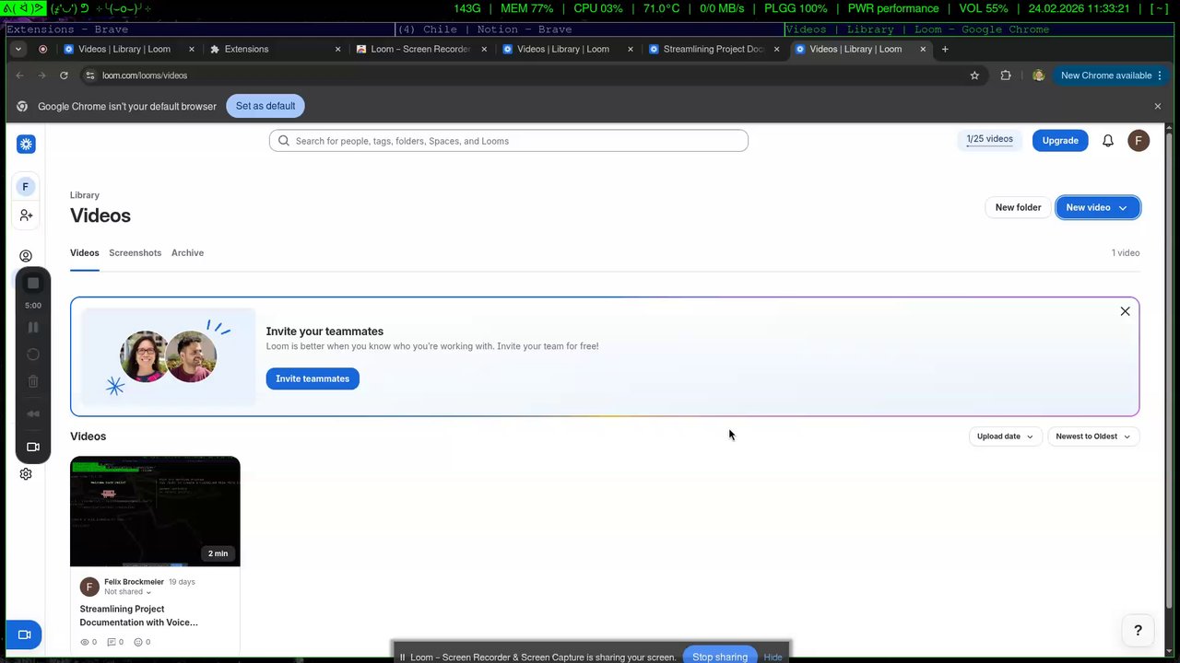The image size is (1180, 663).
Task: Click the views eye count on video card
Action: (88, 642)
